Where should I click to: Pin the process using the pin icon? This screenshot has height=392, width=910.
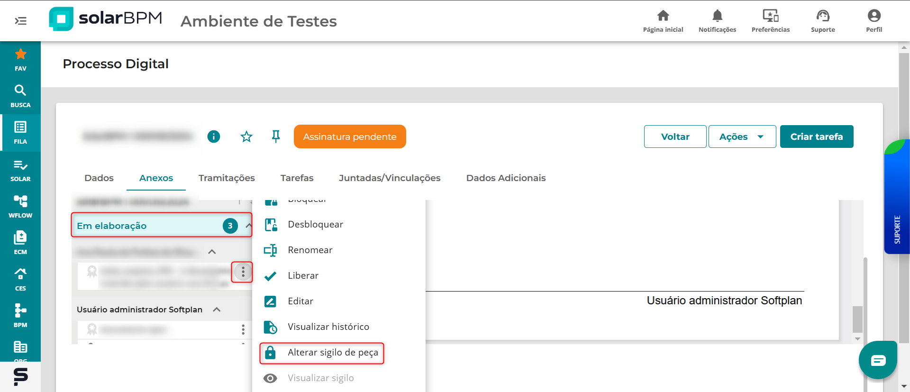[x=276, y=137]
